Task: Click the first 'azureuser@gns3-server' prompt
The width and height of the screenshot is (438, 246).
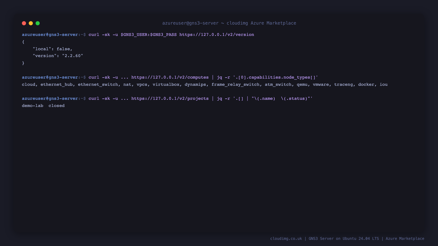Action: pyautogui.click(x=50, y=35)
